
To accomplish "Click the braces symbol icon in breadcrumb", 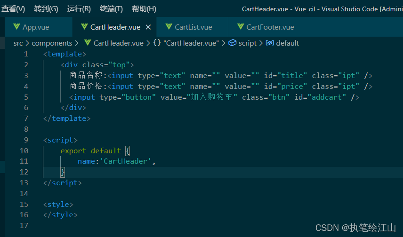I will (157, 43).
